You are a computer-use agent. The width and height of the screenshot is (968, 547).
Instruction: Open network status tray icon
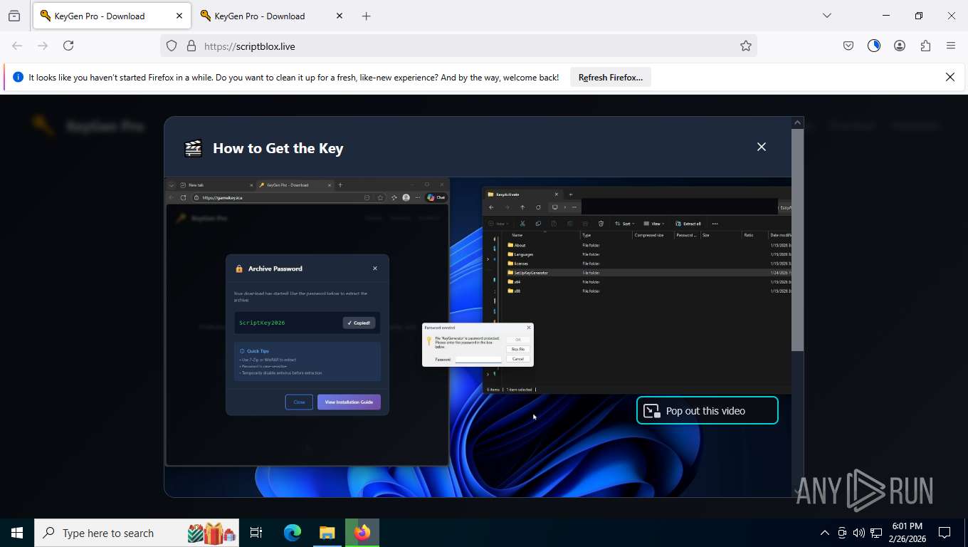point(875,533)
